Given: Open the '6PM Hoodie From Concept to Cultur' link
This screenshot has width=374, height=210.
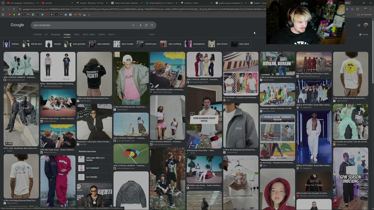Looking at the screenshot, I should coord(312,193).
